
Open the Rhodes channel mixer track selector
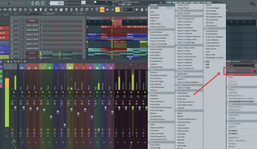(x=22, y=21)
